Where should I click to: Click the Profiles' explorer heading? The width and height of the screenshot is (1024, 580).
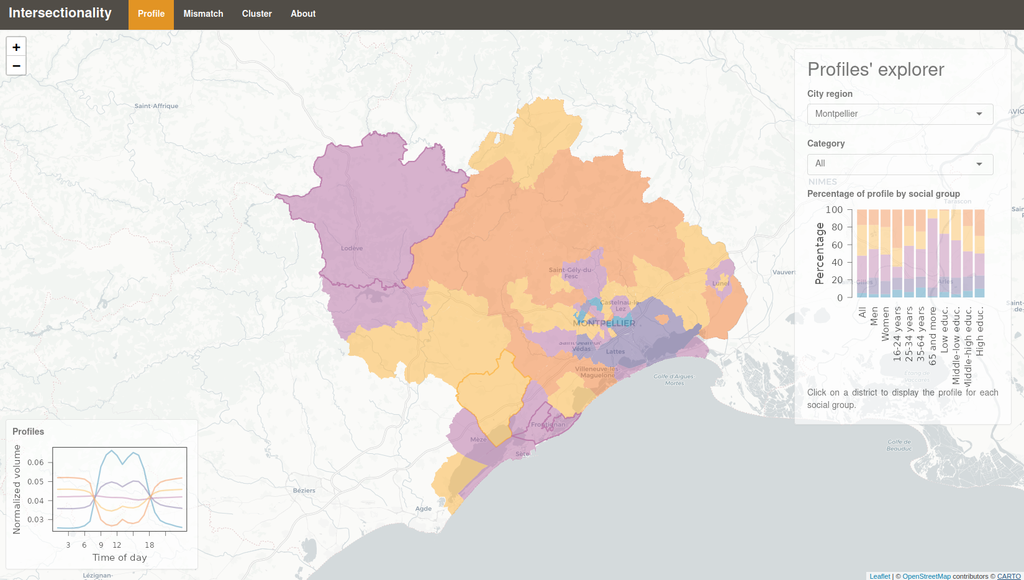pyautogui.click(x=876, y=70)
